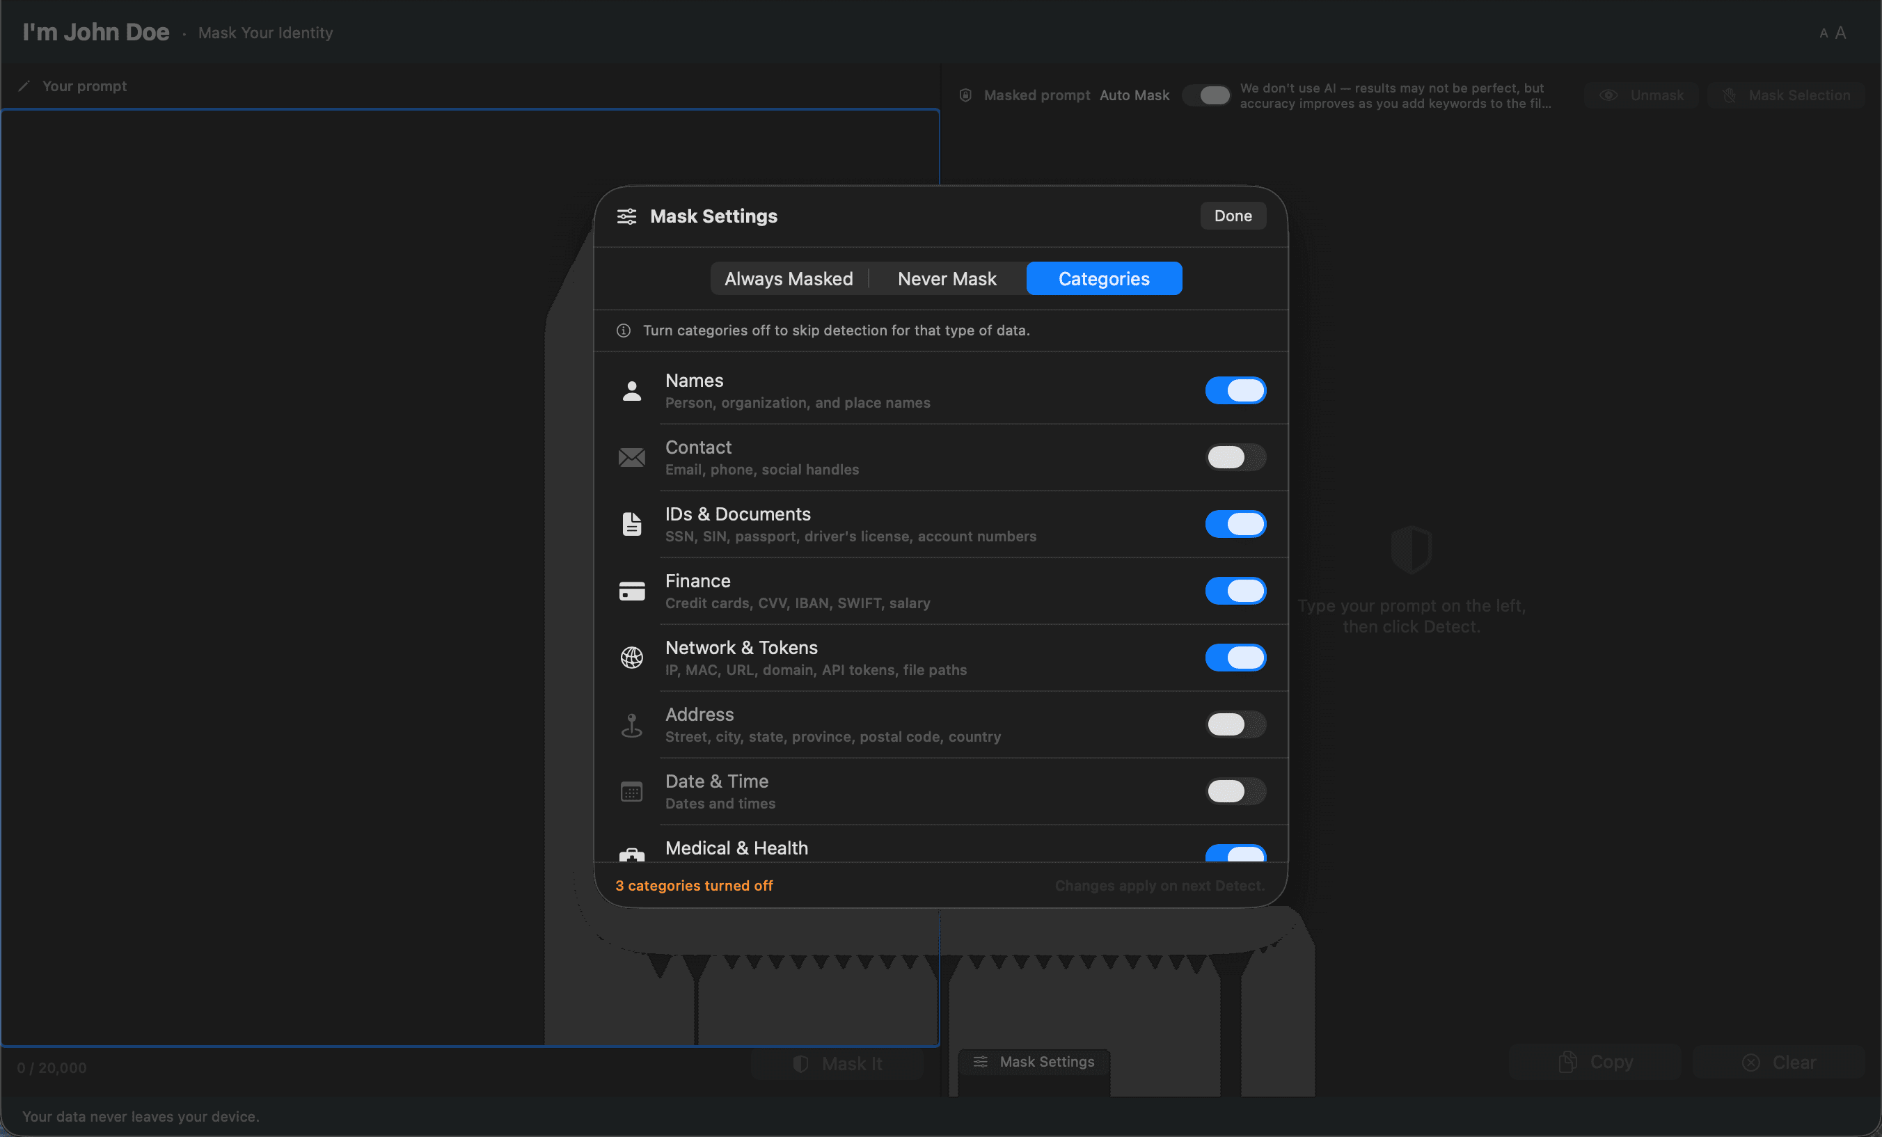1882x1137 pixels.
Task: Disable the Names category
Action: tap(1235, 390)
